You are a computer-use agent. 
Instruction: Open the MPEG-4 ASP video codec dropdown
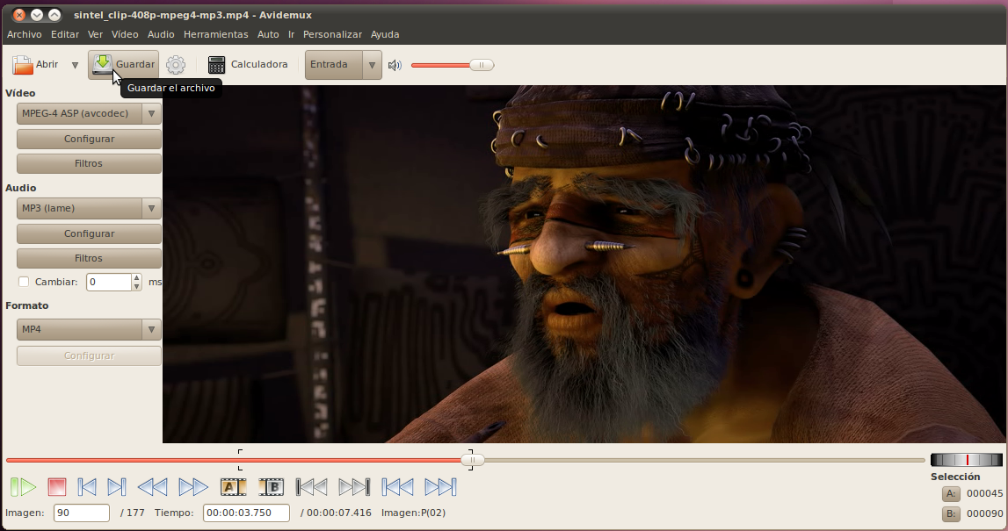coord(89,113)
